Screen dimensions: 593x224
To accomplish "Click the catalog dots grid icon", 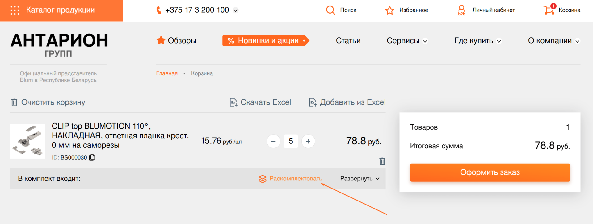I will (x=15, y=10).
